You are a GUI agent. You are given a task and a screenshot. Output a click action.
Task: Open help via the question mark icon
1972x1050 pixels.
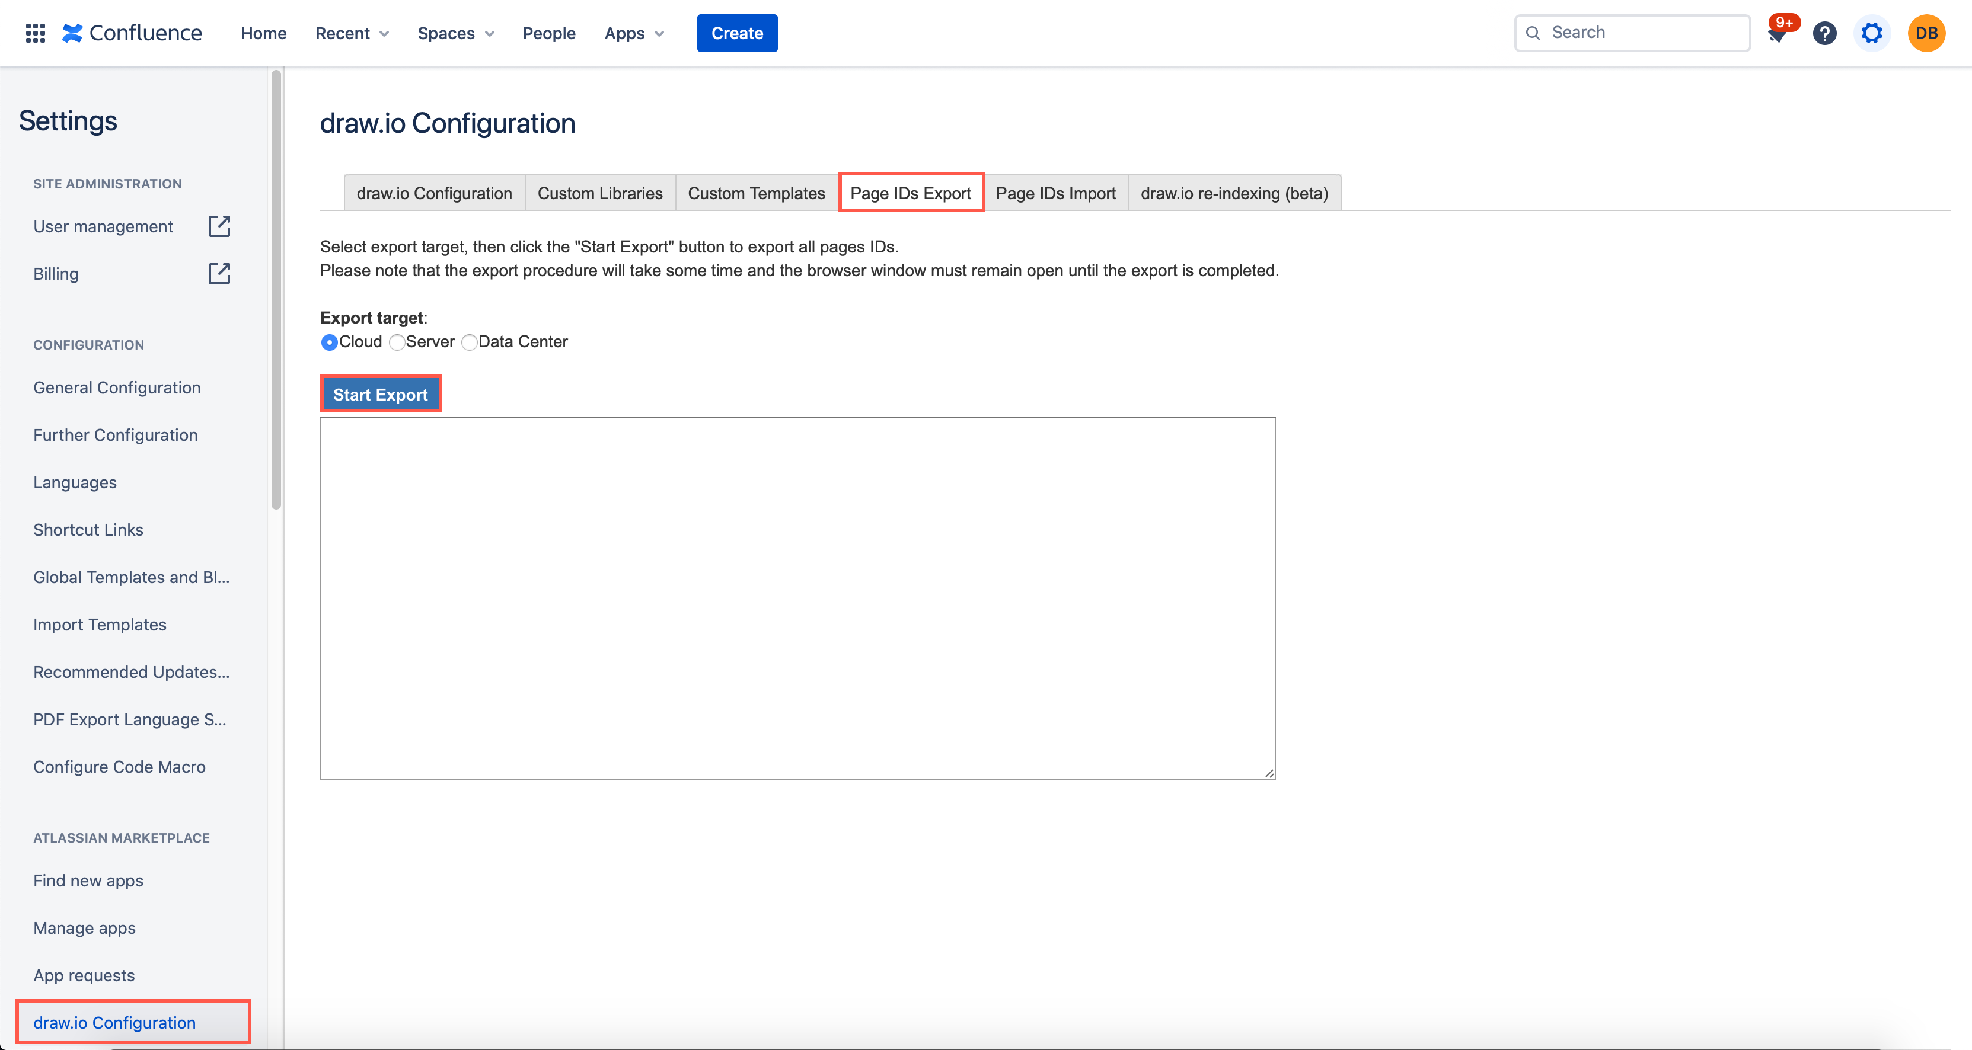1825,33
